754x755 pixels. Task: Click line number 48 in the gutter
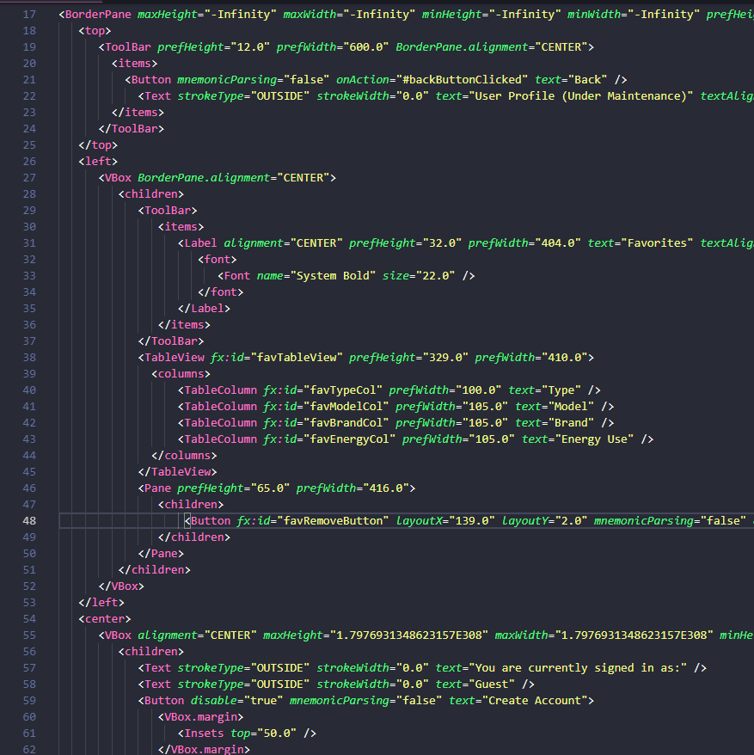click(29, 520)
